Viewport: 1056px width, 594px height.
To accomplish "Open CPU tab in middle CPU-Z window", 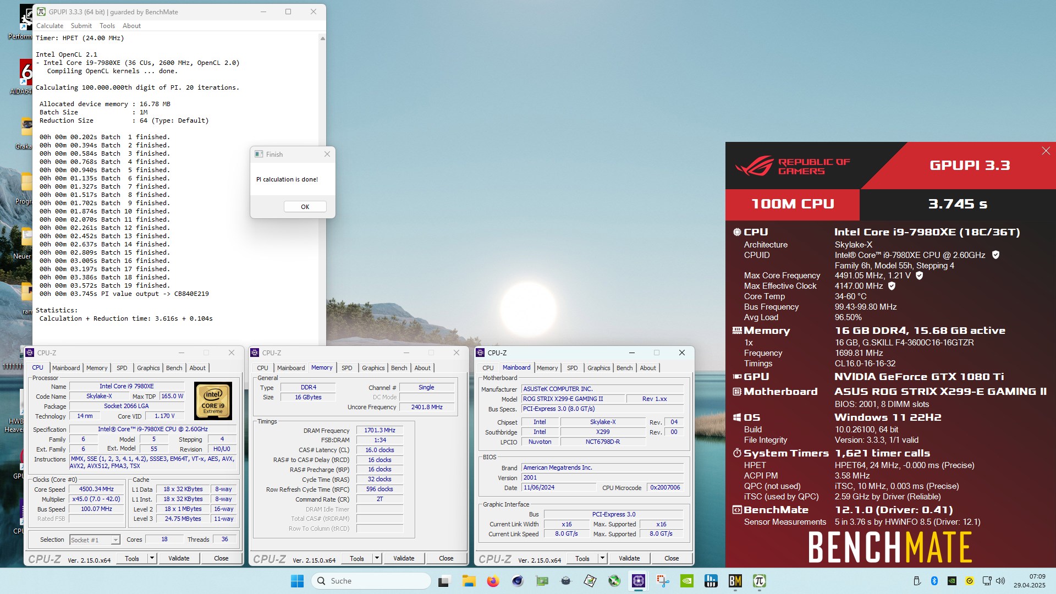I will (x=263, y=368).
